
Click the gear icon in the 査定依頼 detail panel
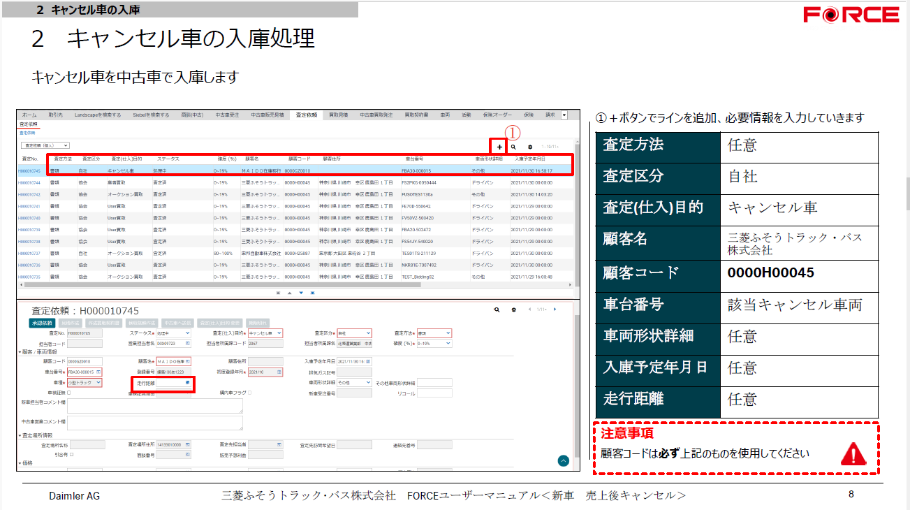[513, 310]
